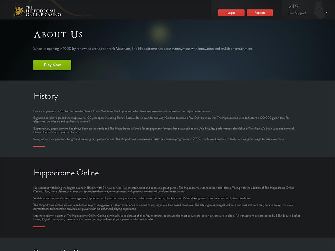Screen dimensions: 335x251
Task: Click the paragraph starting 'Internet security experts'
Action: (167, 217)
